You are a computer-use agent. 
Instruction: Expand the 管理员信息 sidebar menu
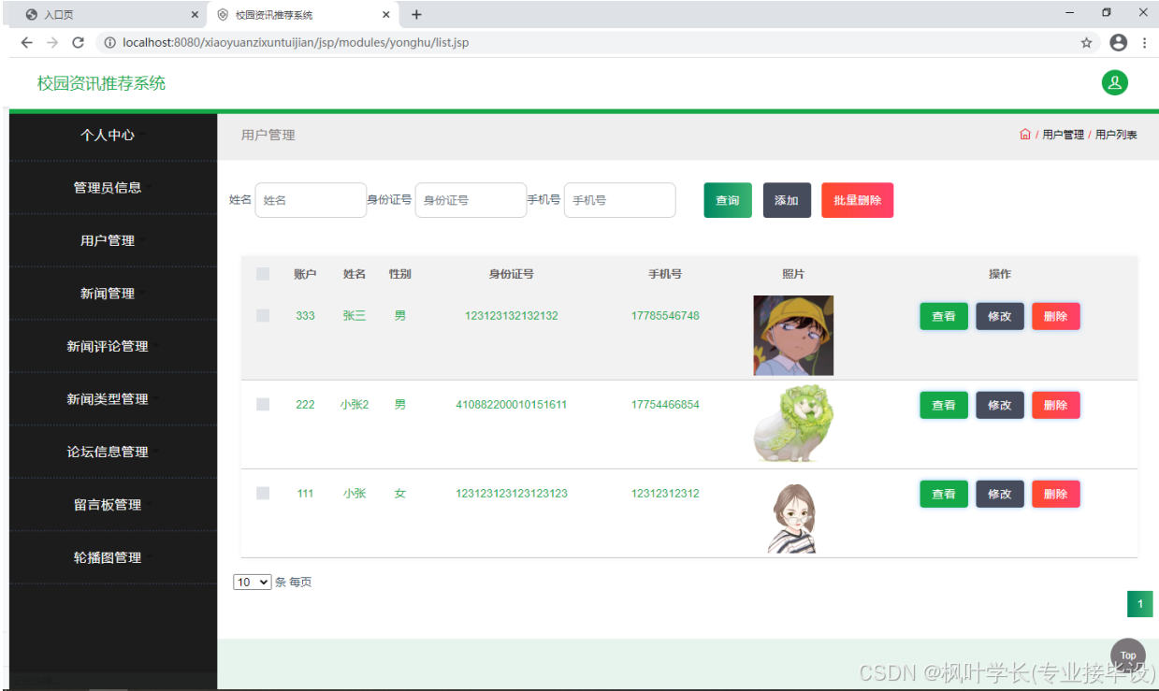[x=113, y=187]
